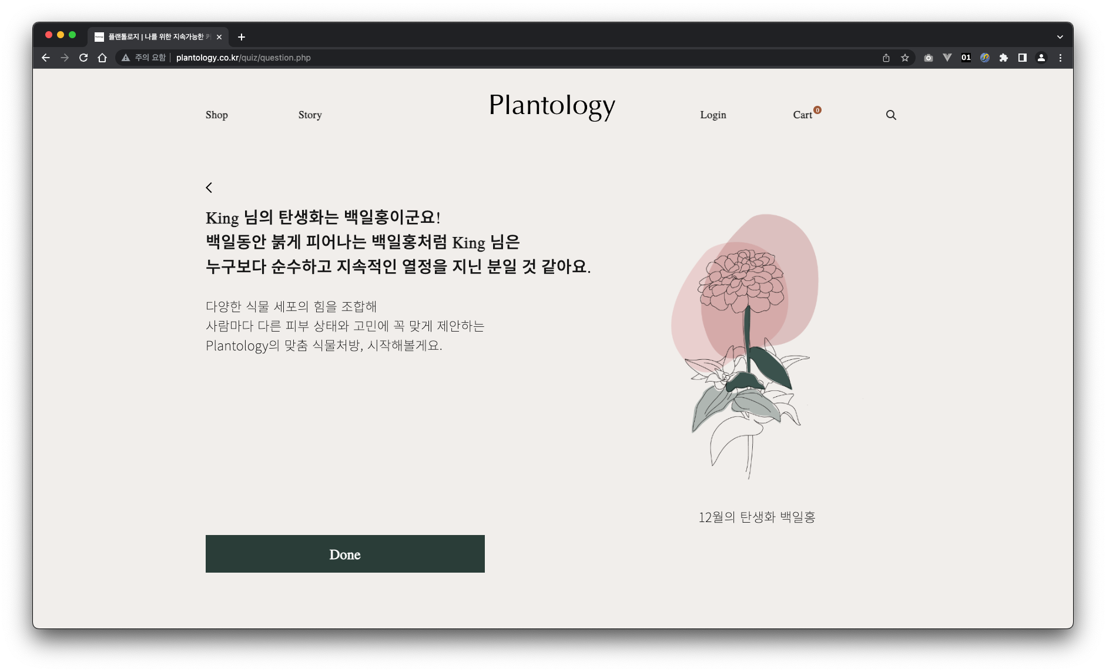Click the Done button

pos(345,554)
